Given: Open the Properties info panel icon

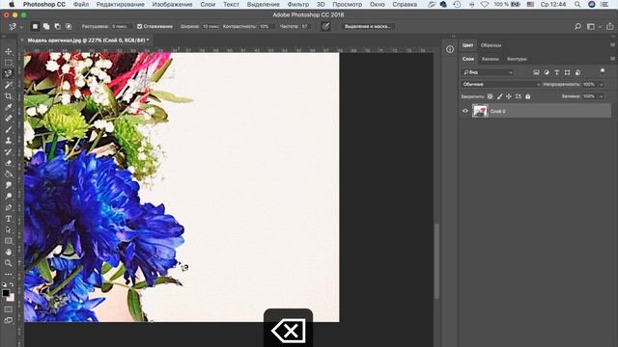Looking at the screenshot, I should 450,49.
